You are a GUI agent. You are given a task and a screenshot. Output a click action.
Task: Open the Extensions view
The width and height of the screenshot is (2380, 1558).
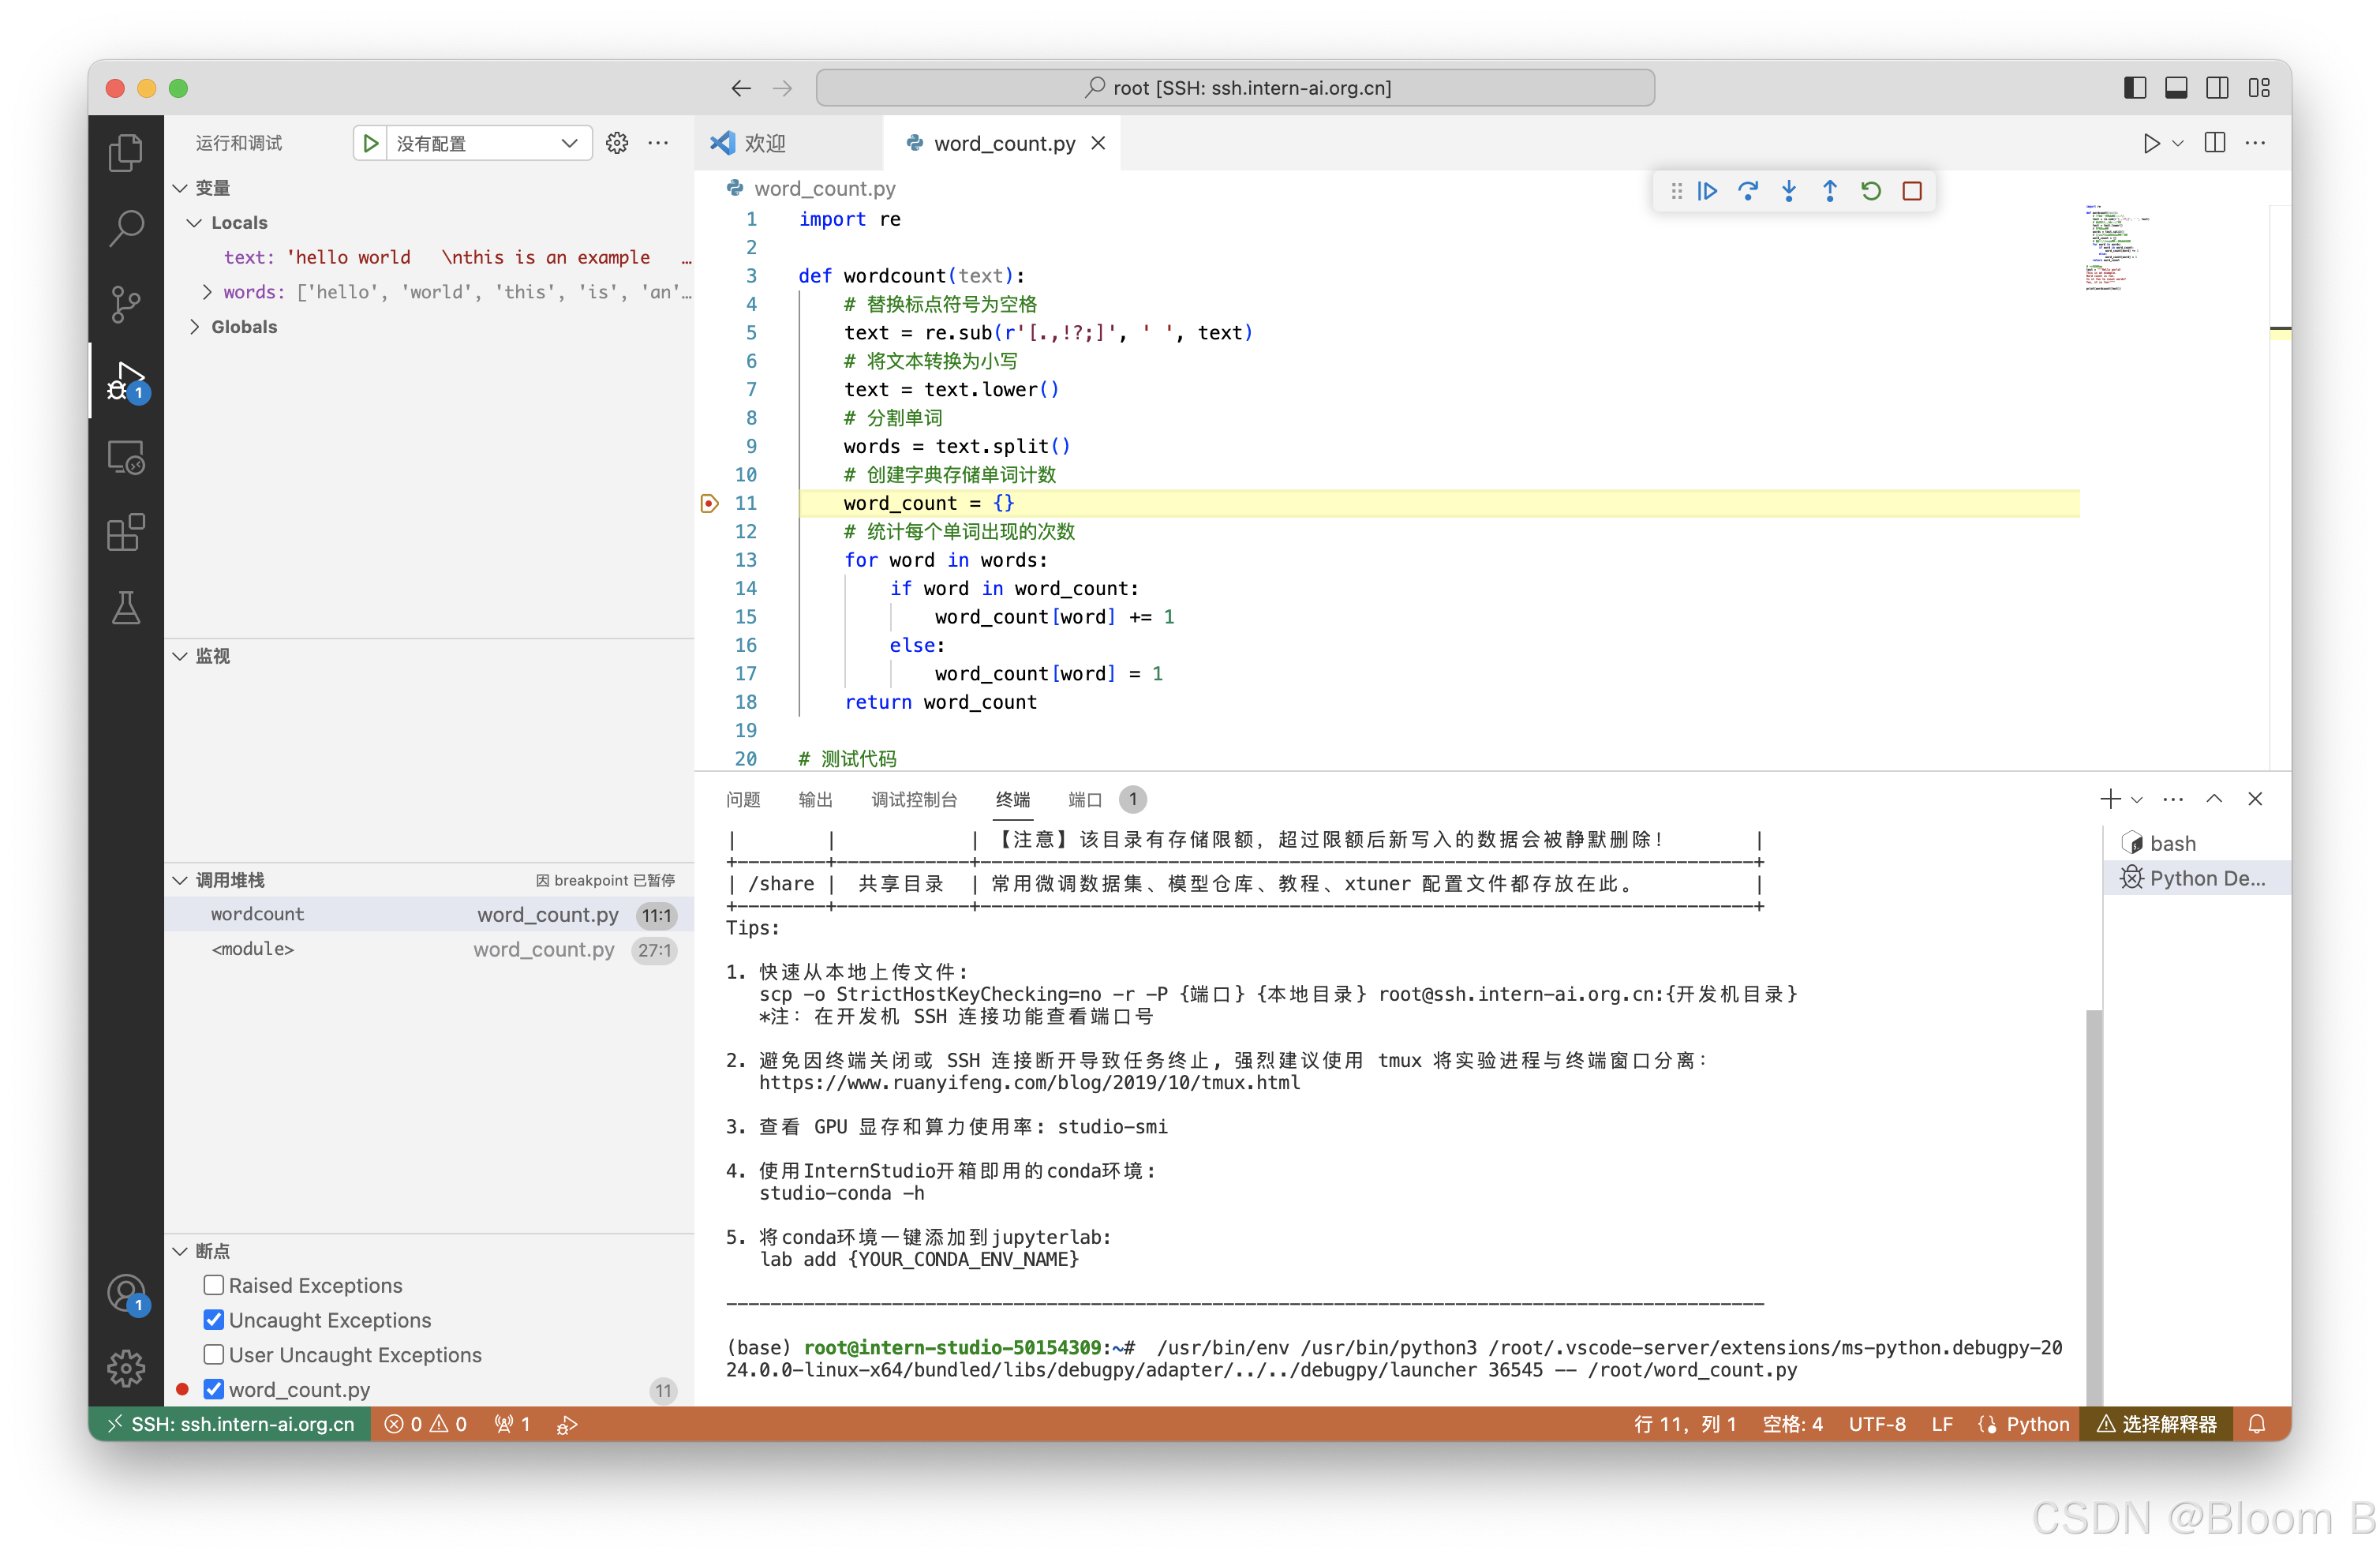[126, 532]
